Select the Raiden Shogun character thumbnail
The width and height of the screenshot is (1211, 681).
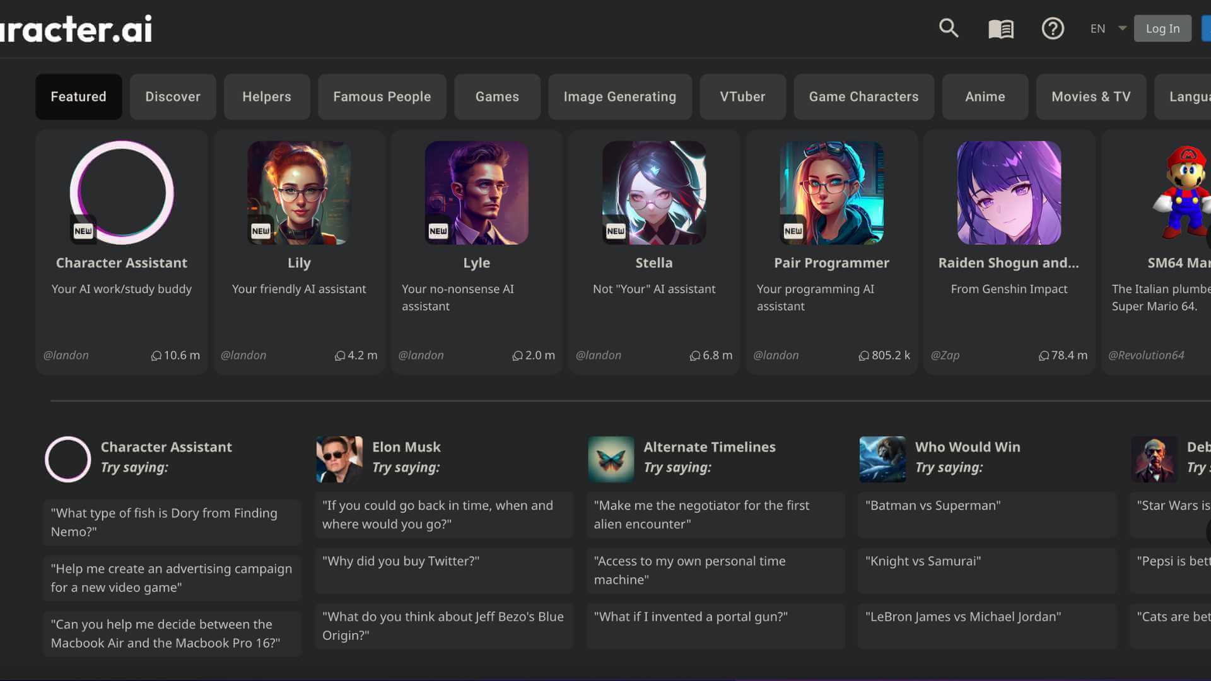tap(1009, 192)
